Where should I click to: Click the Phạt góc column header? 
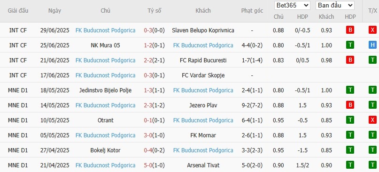252,11
